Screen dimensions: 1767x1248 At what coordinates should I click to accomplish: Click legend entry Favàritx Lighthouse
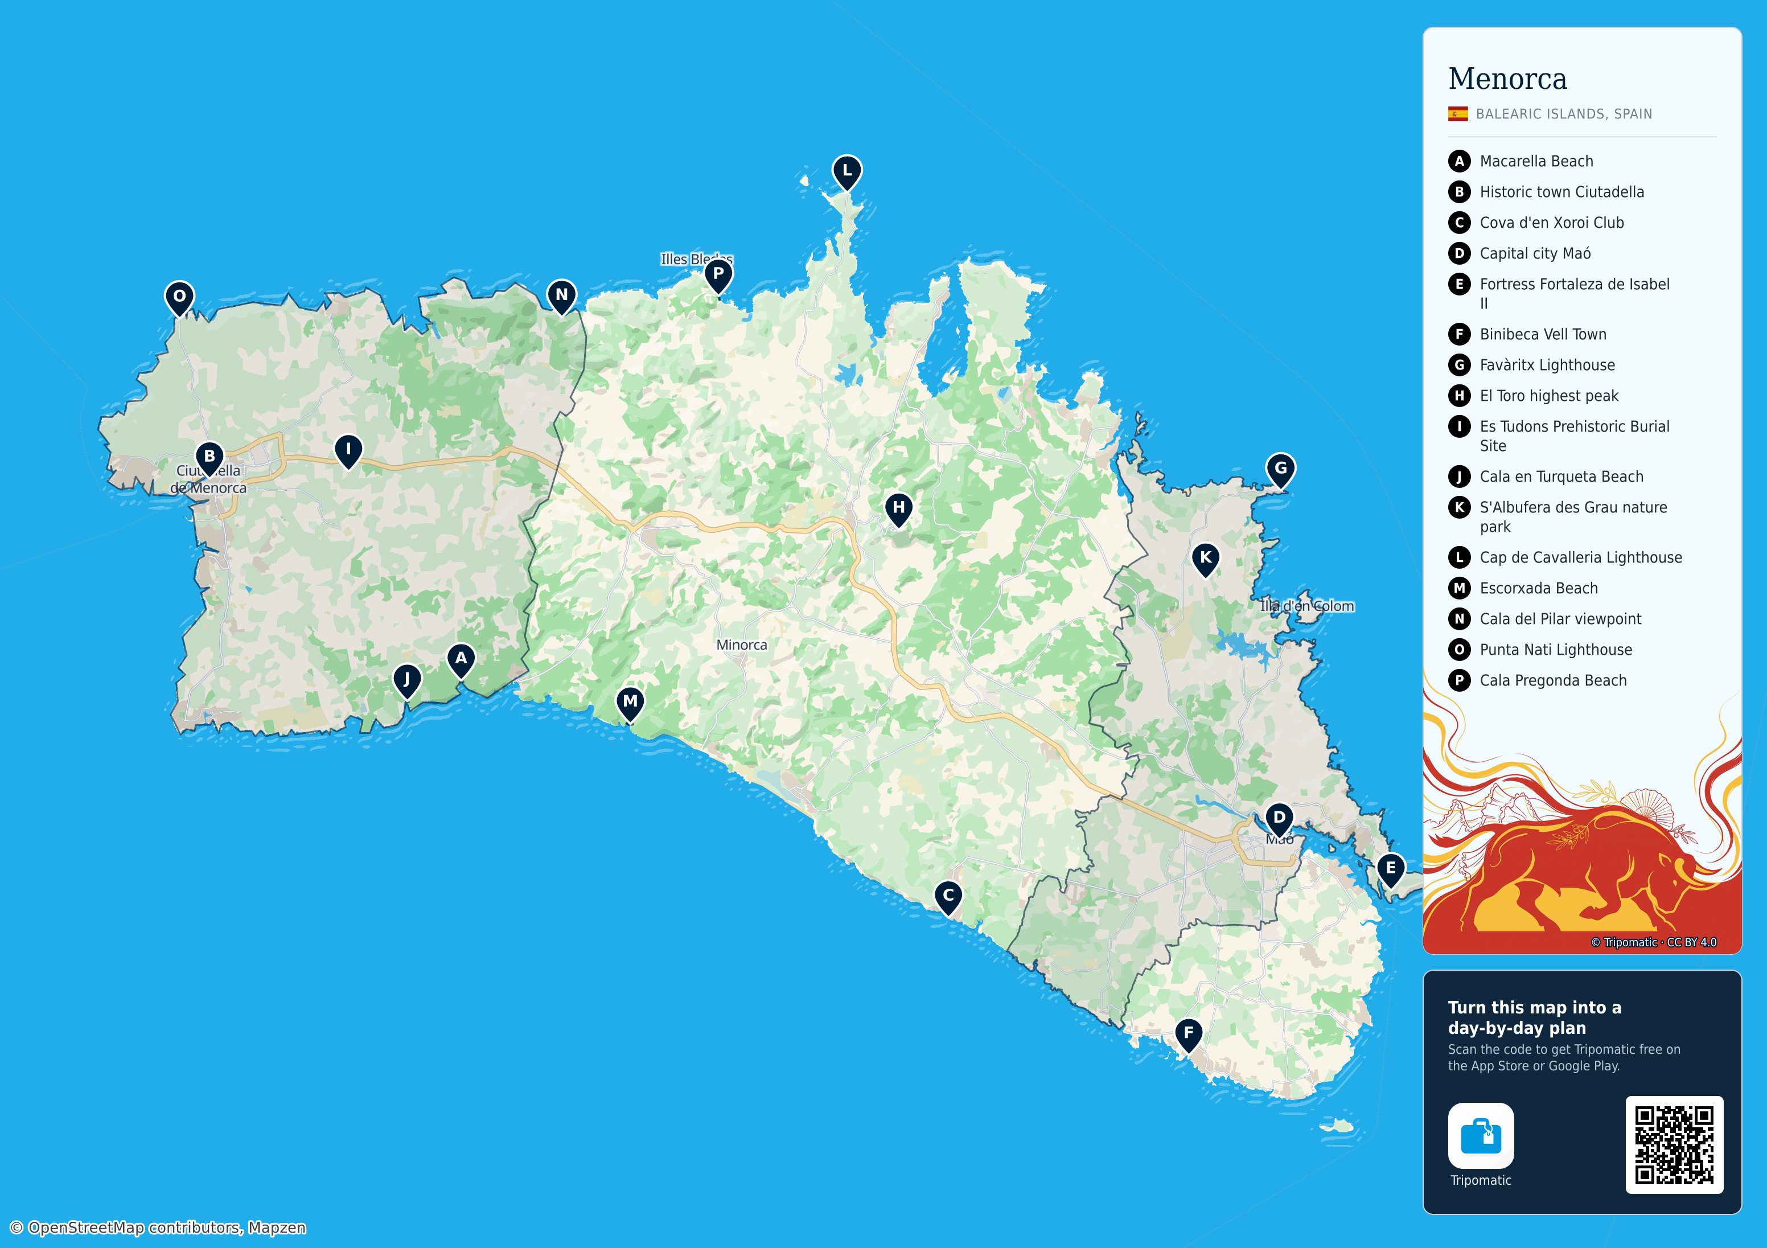pyautogui.click(x=1531, y=365)
